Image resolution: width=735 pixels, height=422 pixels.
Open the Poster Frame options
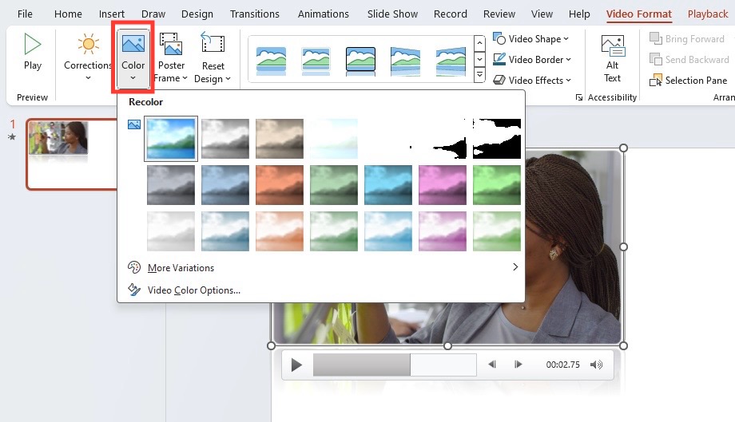[x=171, y=57]
